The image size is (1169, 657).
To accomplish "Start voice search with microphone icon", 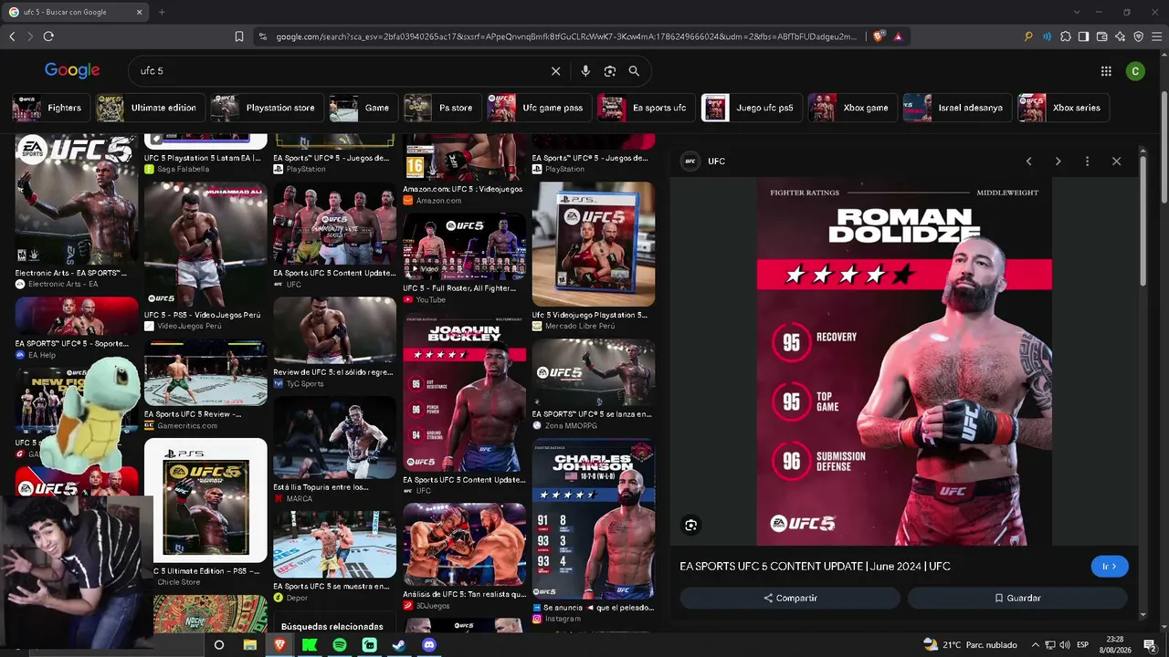I will [585, 71].
